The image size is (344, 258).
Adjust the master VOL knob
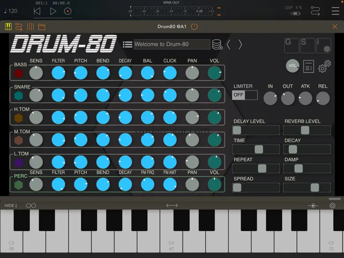pos(292,66)
